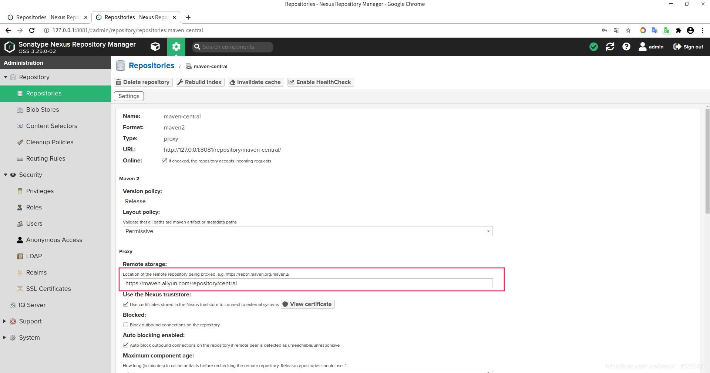Click the password key icon in address bar
This screenshot has width=710, height=373.
click(605, 30)
